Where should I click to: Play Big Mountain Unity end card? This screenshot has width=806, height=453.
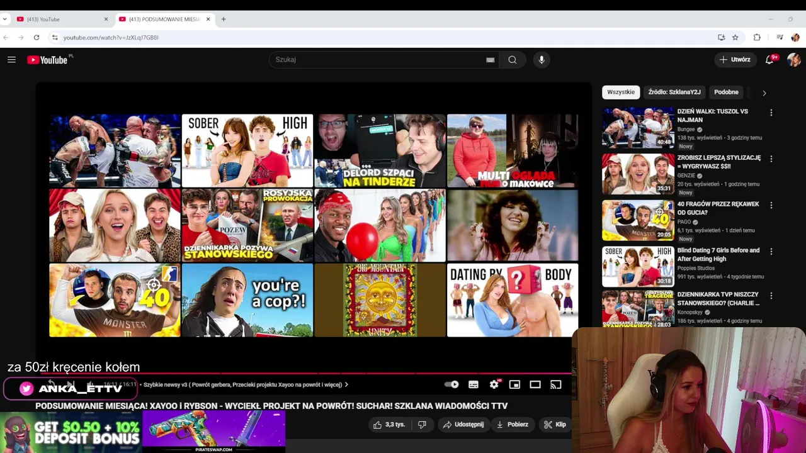[380, 300]
